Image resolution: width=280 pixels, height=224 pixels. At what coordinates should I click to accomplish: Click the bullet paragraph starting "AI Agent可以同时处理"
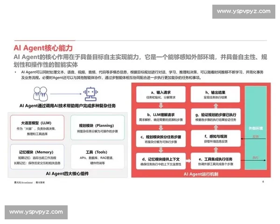point(142,75)
